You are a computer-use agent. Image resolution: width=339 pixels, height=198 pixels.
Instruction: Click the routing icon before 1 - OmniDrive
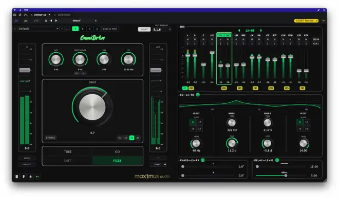(x=26, y=15)
